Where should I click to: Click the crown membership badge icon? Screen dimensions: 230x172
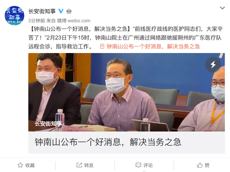coord(69,11)
